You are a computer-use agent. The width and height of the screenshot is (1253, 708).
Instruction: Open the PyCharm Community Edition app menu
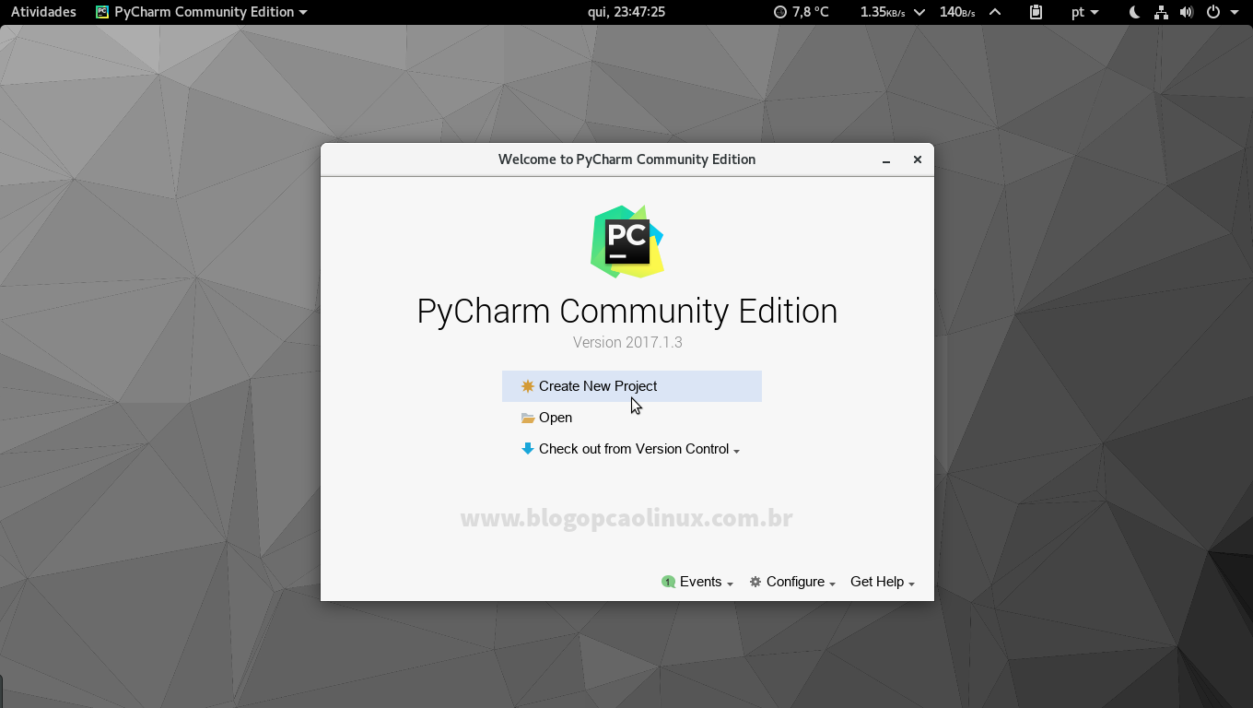coord(201,12)
